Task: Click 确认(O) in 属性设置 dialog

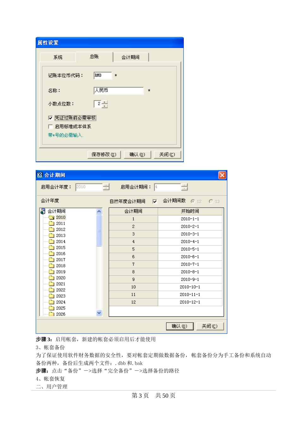Action: pos(137,155)
